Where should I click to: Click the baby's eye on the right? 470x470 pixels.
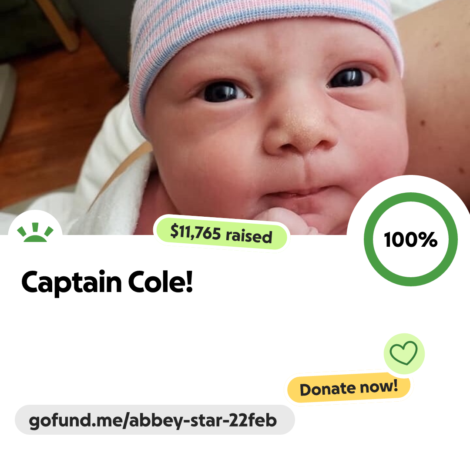pyautogui.click(x=349, y=77)
